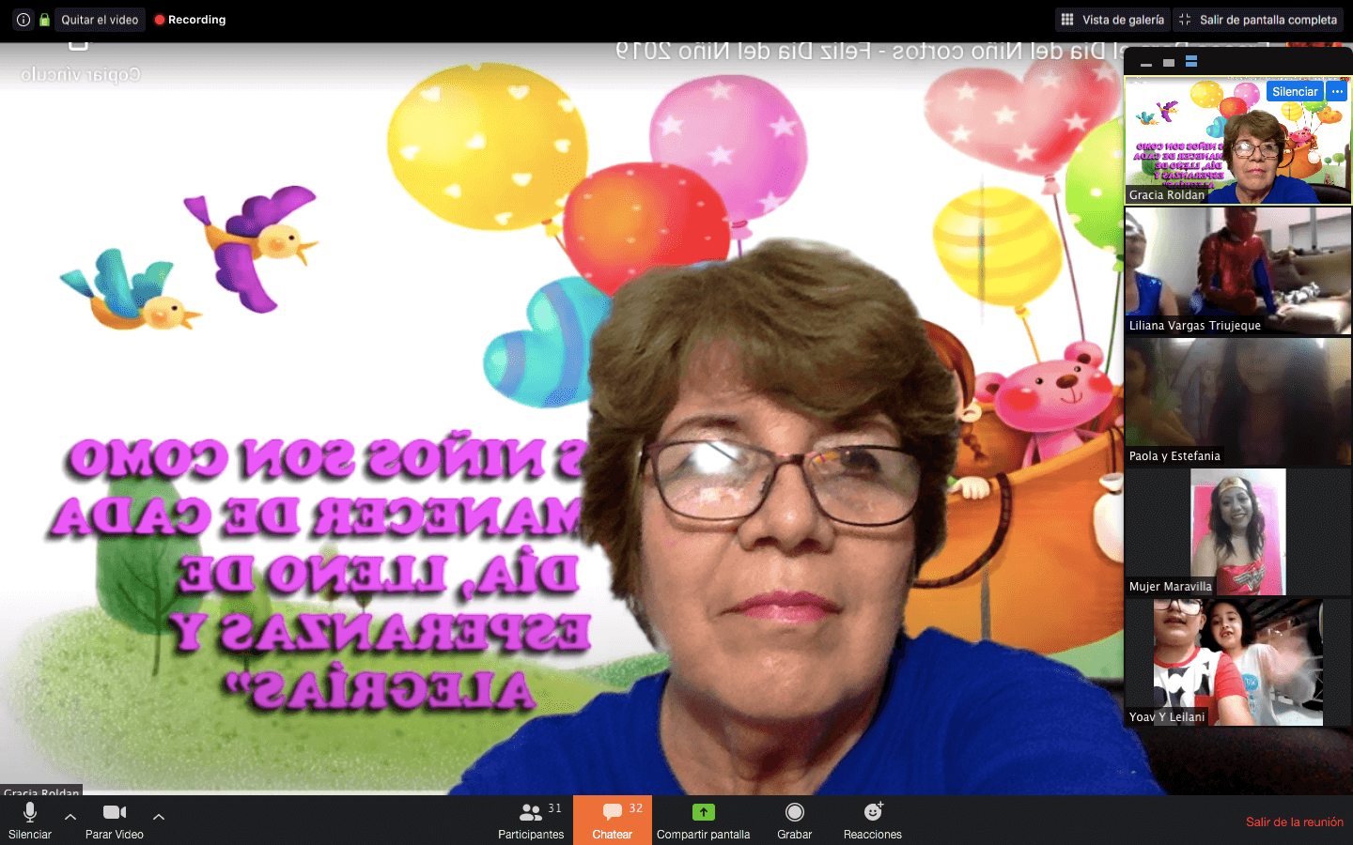Open the more options ellipsis on Gracia Roldan's thumbnail
The image size is (1353, 845).
coord(1337,91)
